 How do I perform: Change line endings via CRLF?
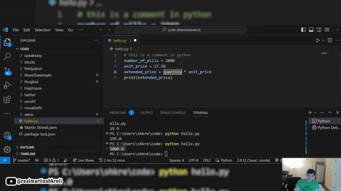point(207,160)
